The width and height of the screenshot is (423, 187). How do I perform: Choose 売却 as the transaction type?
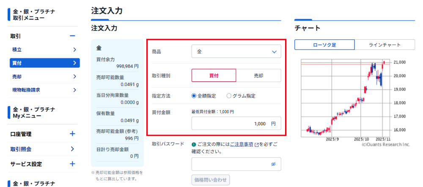click(x=258, y=75)
